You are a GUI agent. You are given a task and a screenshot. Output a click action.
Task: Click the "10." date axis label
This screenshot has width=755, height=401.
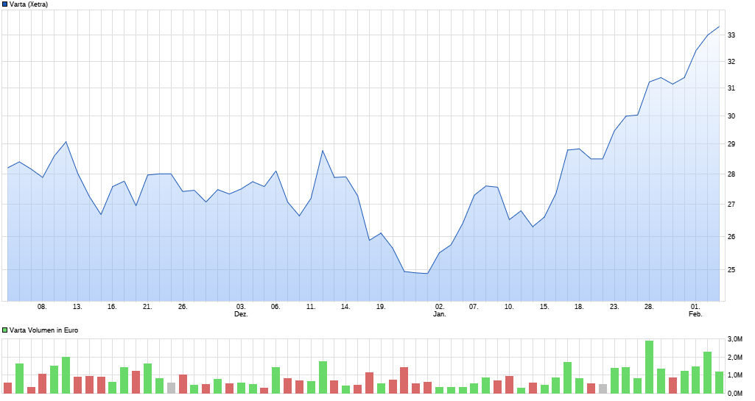[x=509, y=306]
